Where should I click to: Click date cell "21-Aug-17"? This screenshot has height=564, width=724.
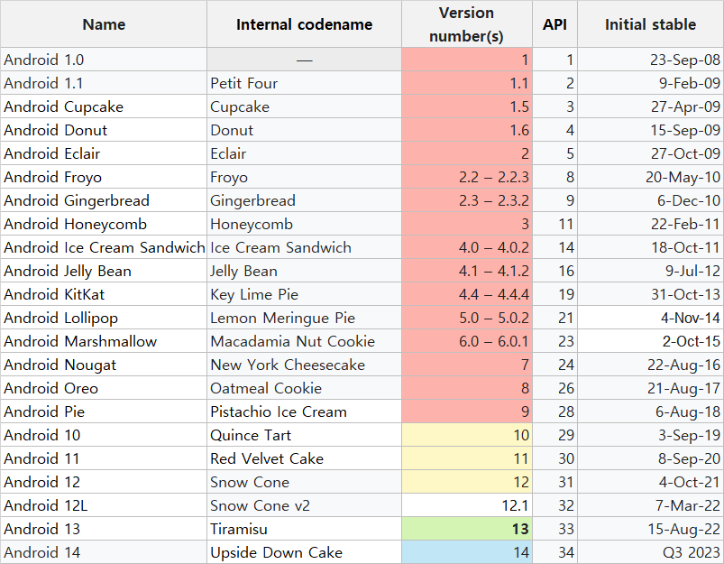[x=651, y=388]
